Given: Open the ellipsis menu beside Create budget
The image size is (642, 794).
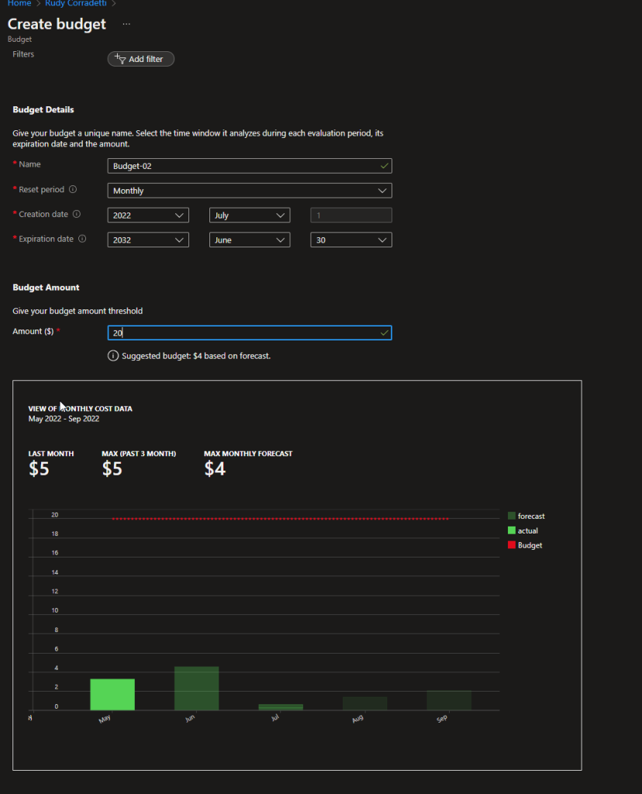Looking at the screenshot, I should point(126,24).
